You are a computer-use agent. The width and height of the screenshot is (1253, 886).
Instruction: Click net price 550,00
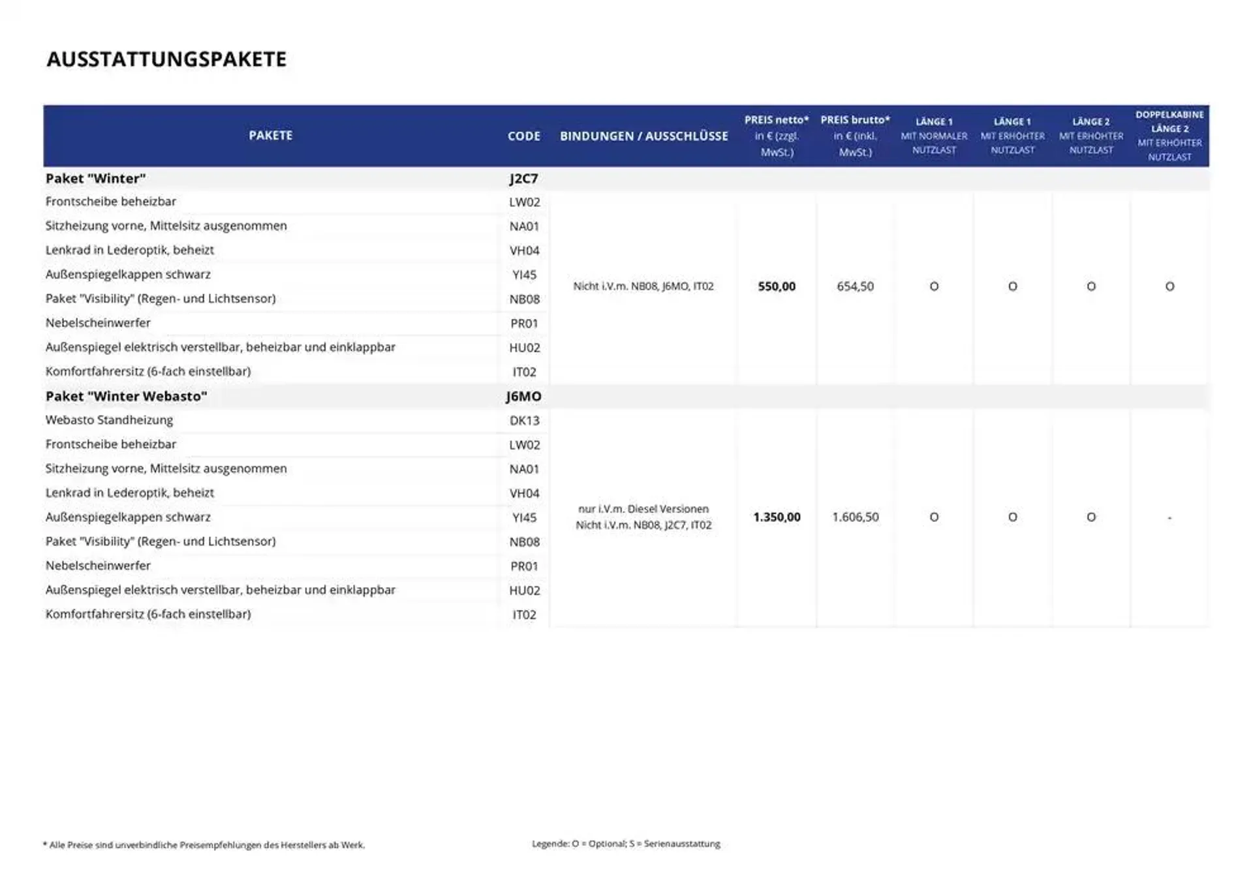(x=777, y=286)
